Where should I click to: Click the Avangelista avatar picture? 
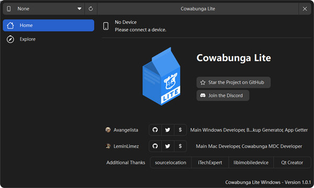pos(108,130)
